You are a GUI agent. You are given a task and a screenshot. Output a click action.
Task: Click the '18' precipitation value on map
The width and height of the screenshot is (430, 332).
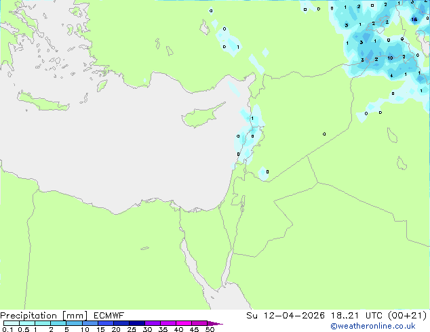(x=414, y=20)
